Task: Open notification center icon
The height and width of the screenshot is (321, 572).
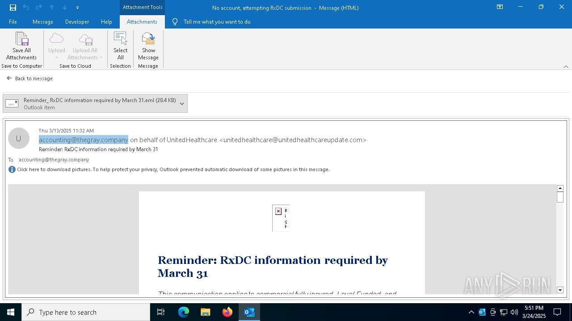Action: tap(557, 312)
